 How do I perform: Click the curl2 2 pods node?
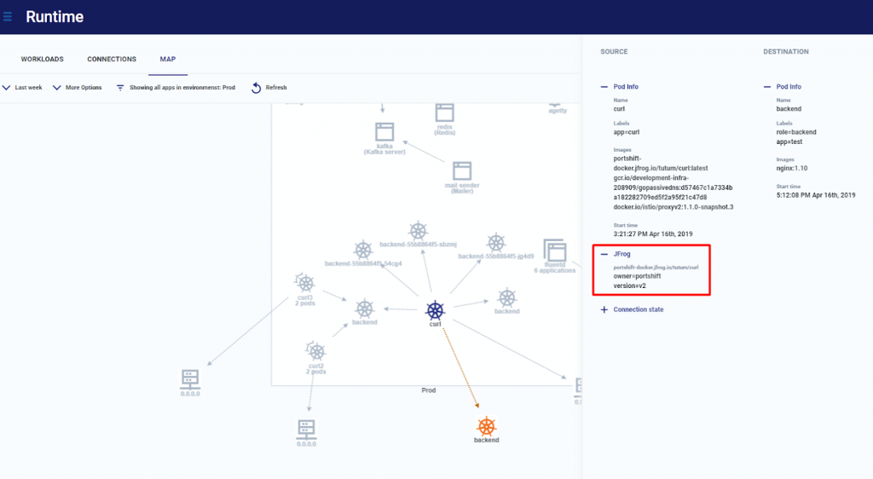[x=316, y=350]
